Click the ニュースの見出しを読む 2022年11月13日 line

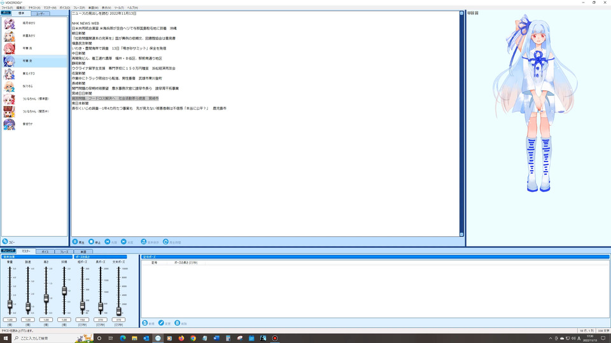[104, 13]
